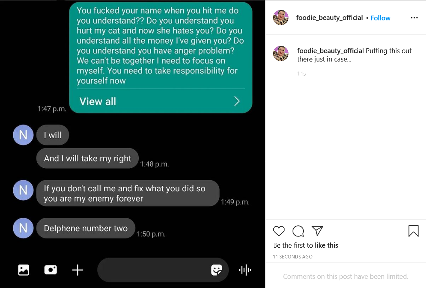
Task: Open the caption author's avatar beside the caption
Action: [281, 54]
